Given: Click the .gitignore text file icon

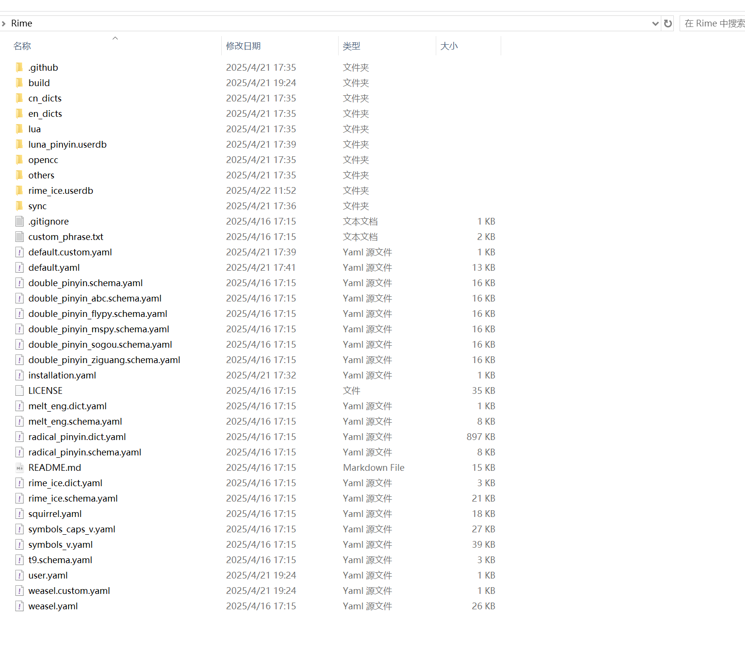Looking at the screenshot, I should pyautogui.click(x=19, y=221).
